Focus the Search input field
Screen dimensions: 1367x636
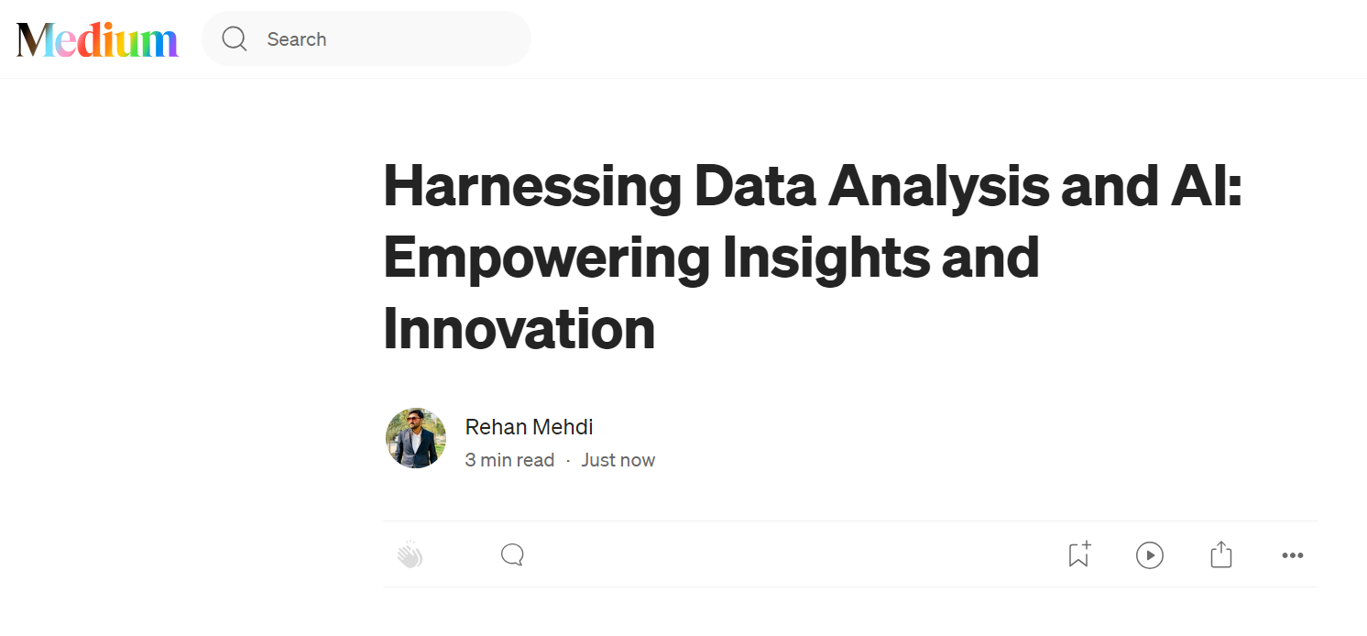pyautogui.click(x=366, y=38)
